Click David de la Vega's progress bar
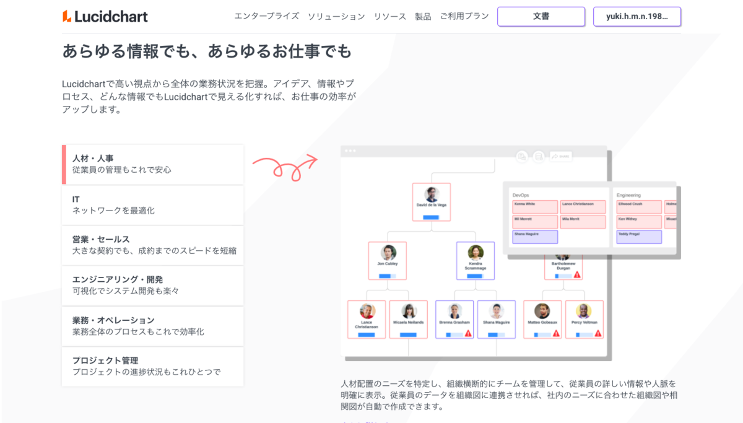The height and width of the screenshot is (423, 743). 431,217
